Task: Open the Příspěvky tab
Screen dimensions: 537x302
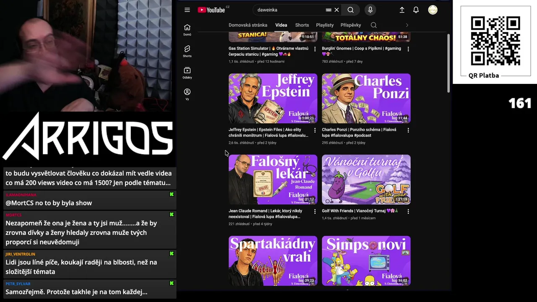Action: (x=351, y=25)
